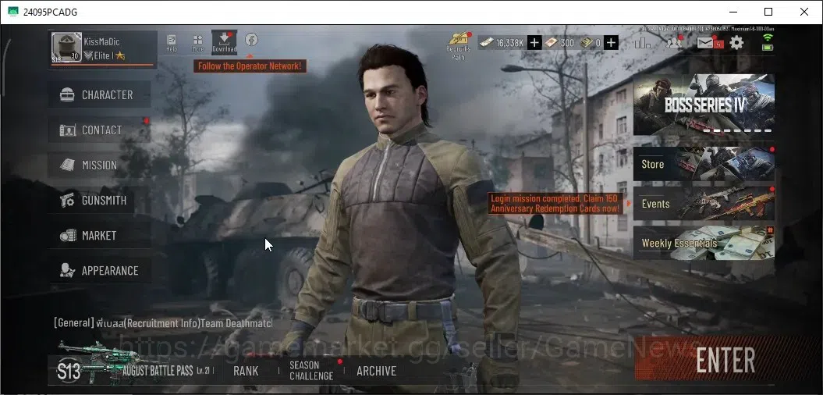Maximize the 24095PCADG window
This screenshot has height=395, width=823.
coord(768,12)
